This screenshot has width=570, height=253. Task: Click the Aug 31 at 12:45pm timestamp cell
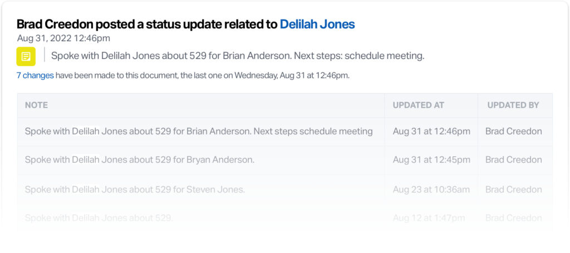pyautogui.click(x=431, y=160)
